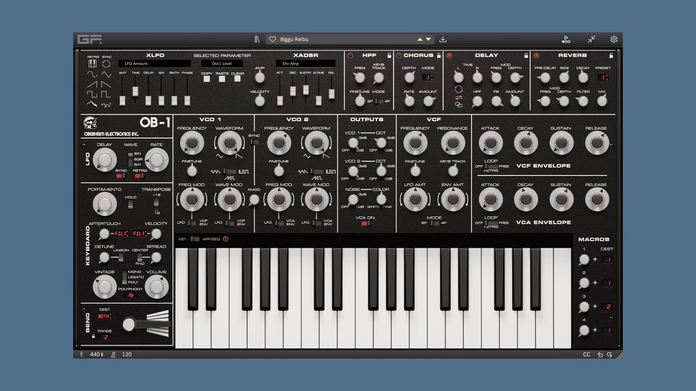Viewport: 696px width, 391px height.
Task: Open the preset library browser icon
Action: coord(257,39)
